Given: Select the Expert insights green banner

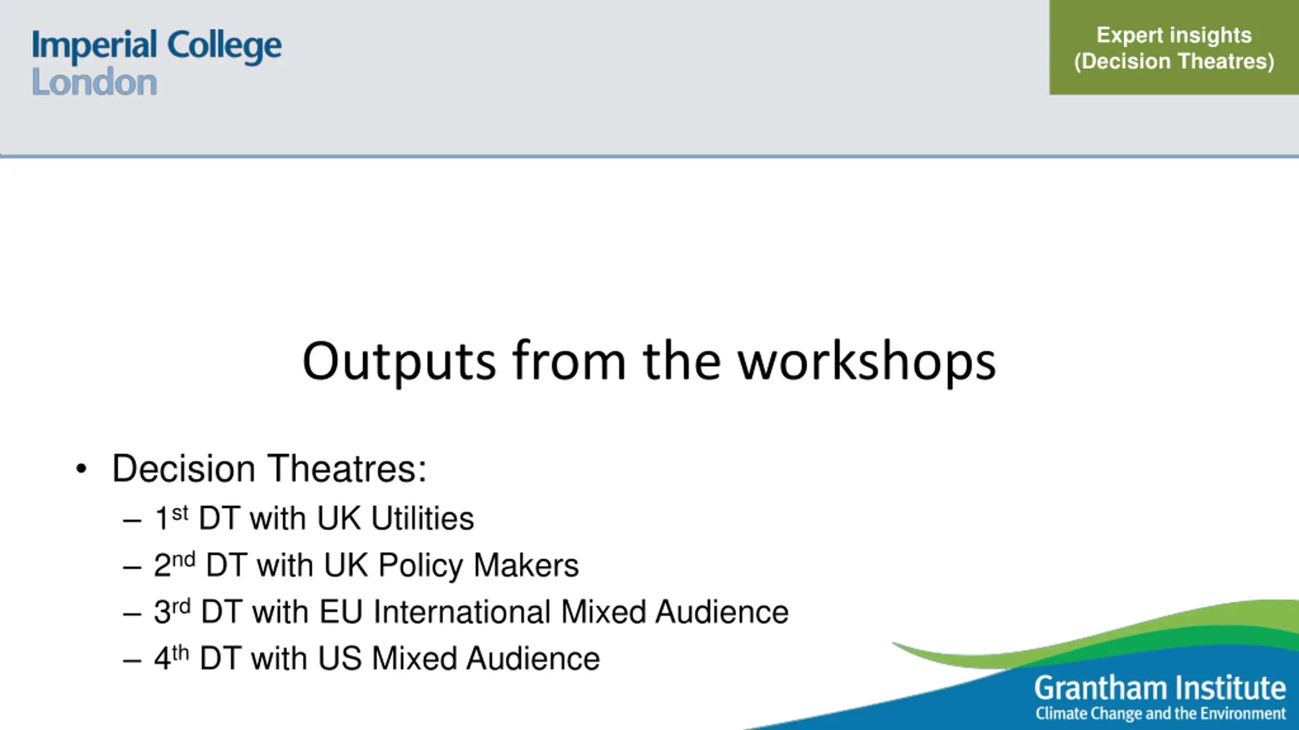Looking at the screenshot, I should click(x=1174, y=47).
